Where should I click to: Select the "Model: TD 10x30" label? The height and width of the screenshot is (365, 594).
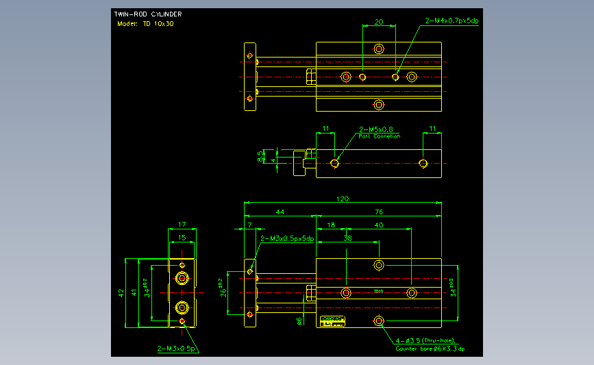click(x=145, y=23)
